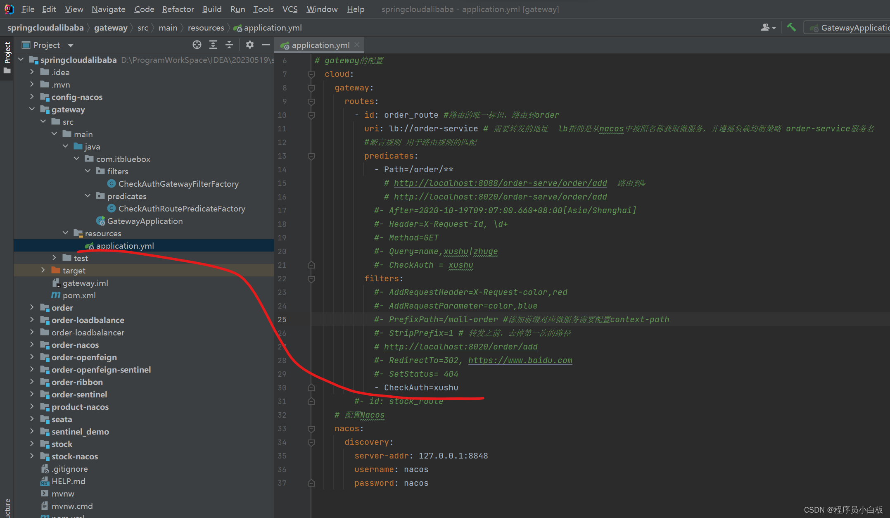Viewport: 890px width, 518px height.
Task: Select CheckAuthGatewayFilterFactory class in tree
Action: pyautogui.click(x=178, y=184)
